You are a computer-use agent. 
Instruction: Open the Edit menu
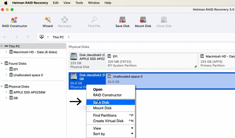point(56,3)
